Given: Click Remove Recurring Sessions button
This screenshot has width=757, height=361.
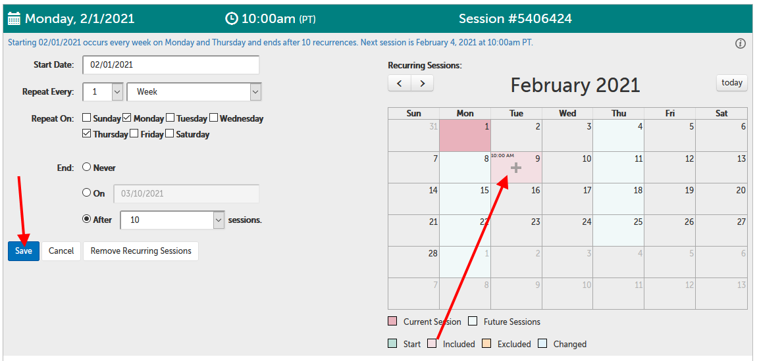Looking at the screenshot, I should [x=141, y=251].
